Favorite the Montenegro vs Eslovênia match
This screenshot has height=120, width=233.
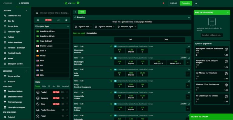pyautogui.click(x=111, y=58)
